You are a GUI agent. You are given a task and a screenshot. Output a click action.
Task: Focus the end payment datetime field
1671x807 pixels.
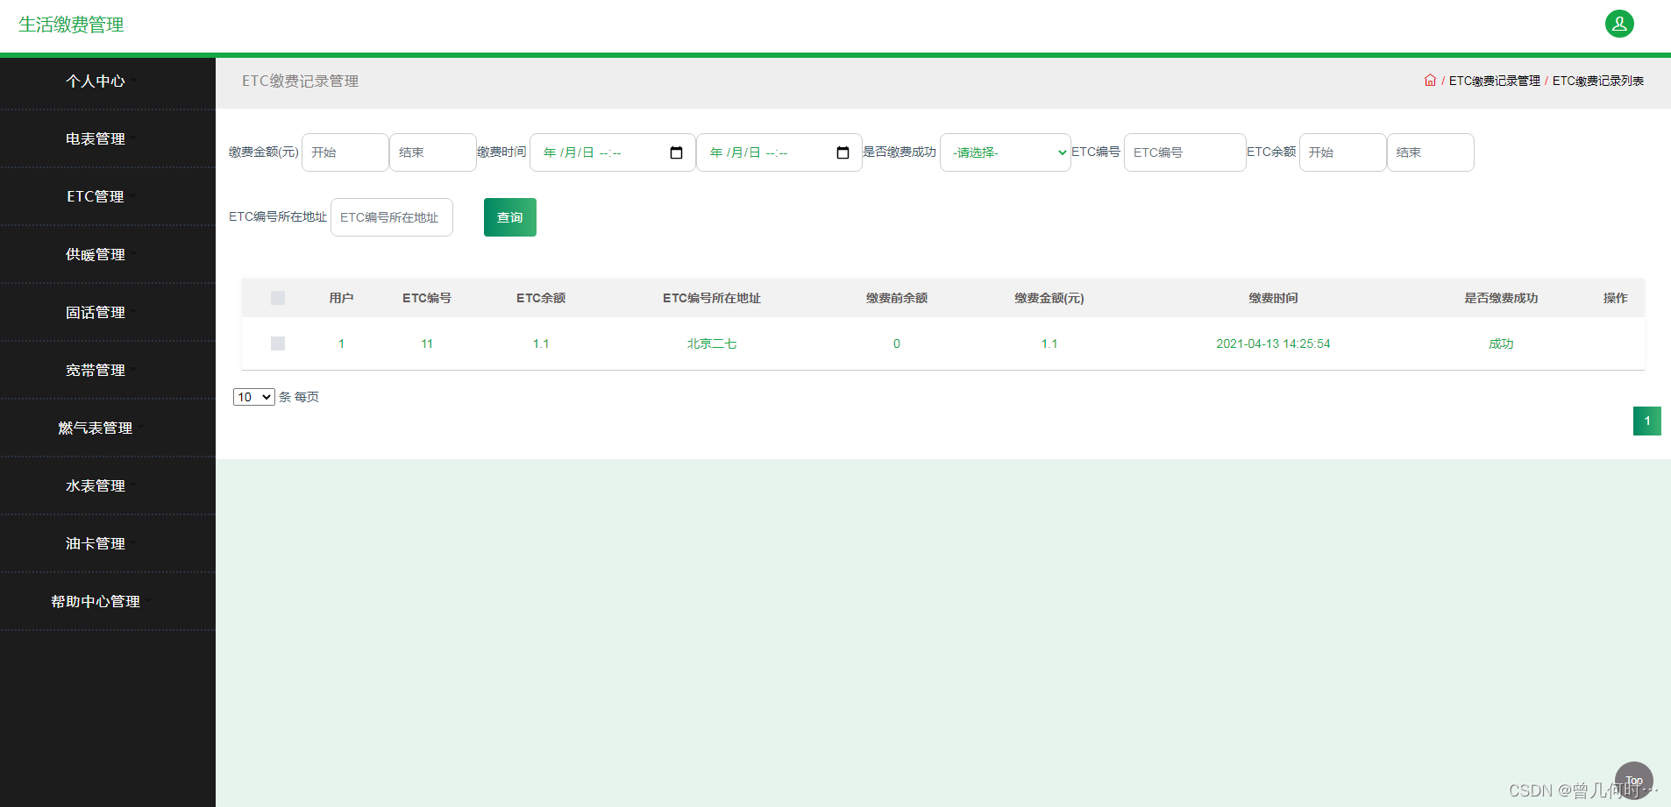[x=779, y=152]
